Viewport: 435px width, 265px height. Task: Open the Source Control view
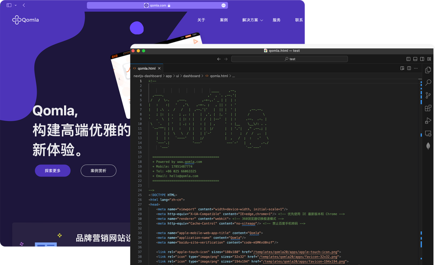pos(428,95)
